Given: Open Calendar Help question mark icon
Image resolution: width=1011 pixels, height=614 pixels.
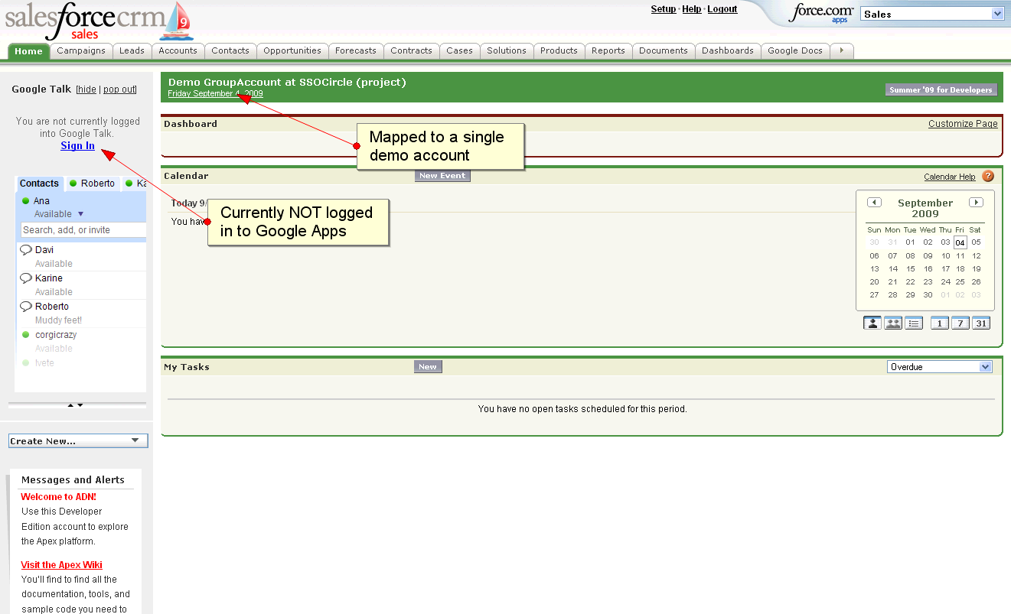Looking at the screenshot, I should coord(988,176).
